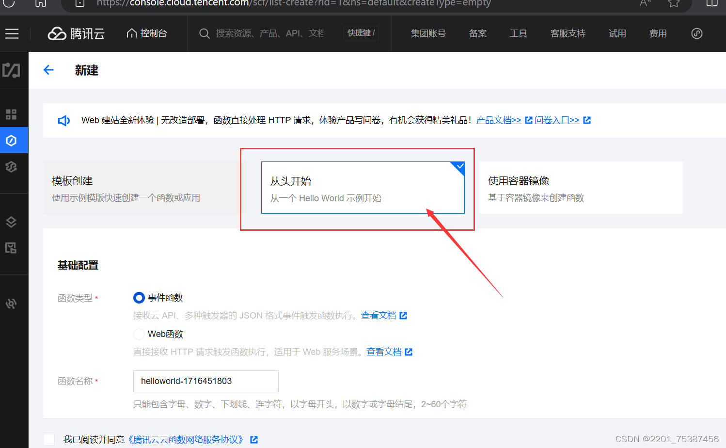Click external-link icon after 事件函数 查看文档
Image resolution: width=726 pixels, height=448 pixels.
point(403,316)
